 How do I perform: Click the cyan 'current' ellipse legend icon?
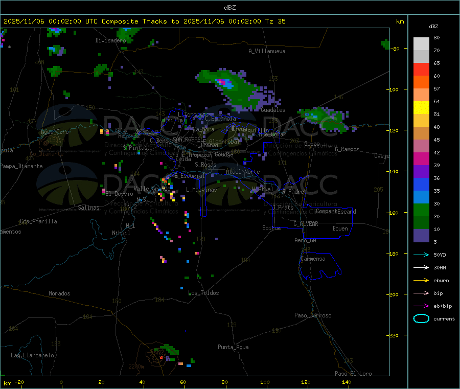tap(421, 318)
